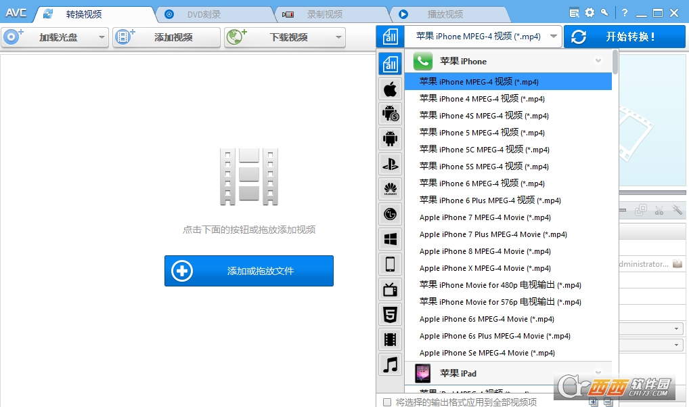Expand the load disc dropdown arrow
Screen dimensions: 689x407
tap(102, 37)
